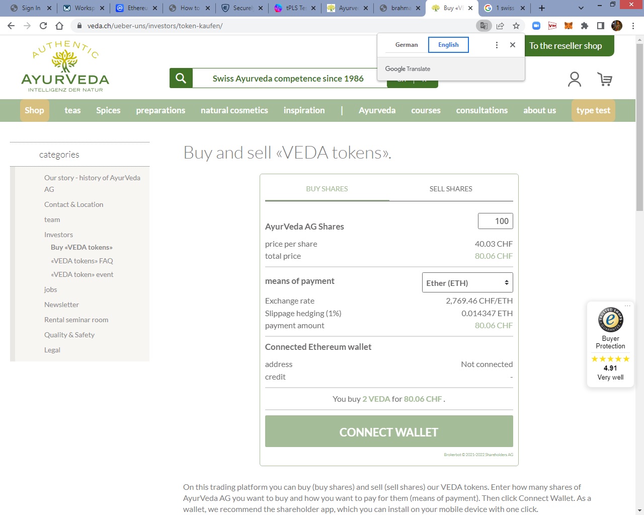Click the browser forward arrow
The height and width of the screenshot is (515, 644).
pyautogui.click(x=27, y=26)
